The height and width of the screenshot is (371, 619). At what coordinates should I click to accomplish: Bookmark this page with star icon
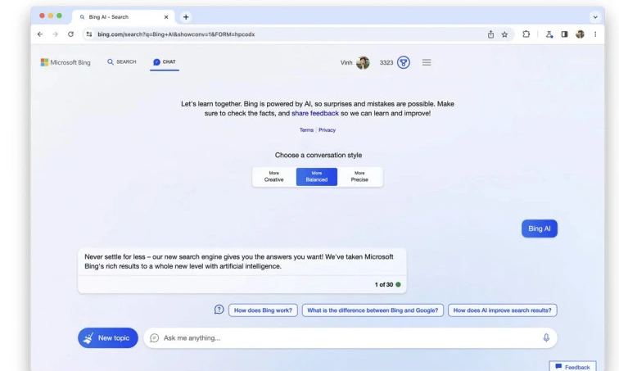coord(504,34)
